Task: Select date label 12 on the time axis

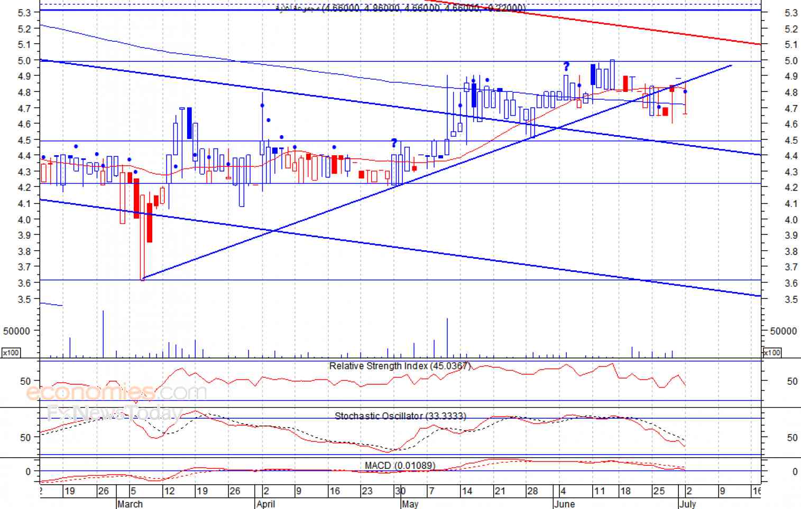Action: pyautogui.click(x=169, y=491)
